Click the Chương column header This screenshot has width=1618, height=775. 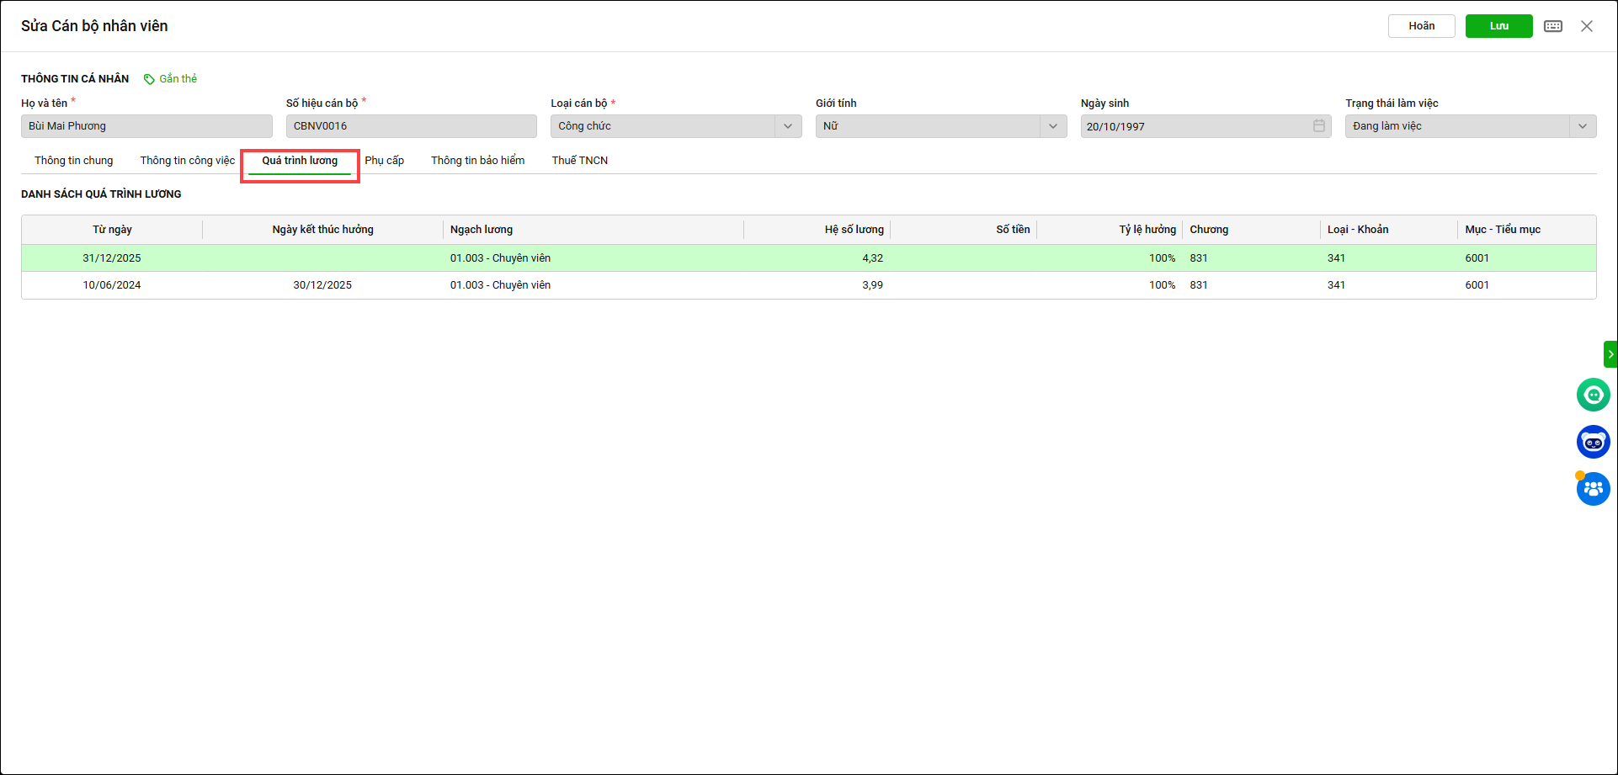pos(1252,230)
